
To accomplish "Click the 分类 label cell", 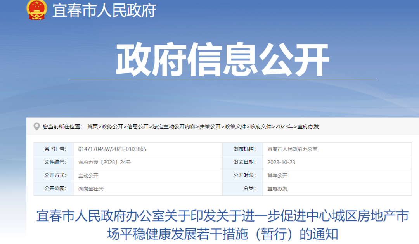I will [x=242, y=189].
